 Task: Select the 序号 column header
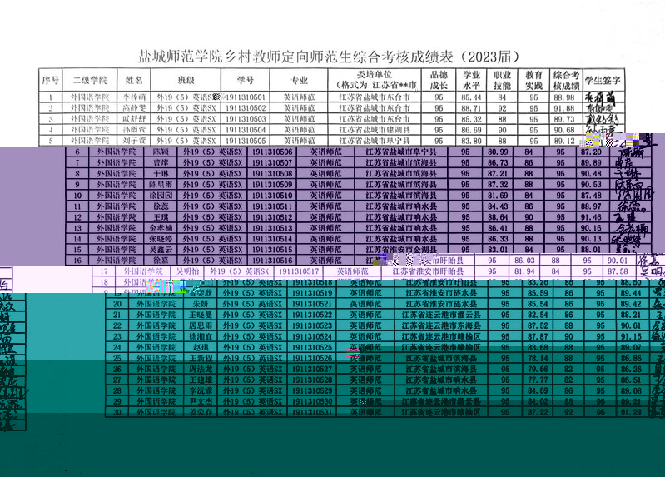(50, 80)
